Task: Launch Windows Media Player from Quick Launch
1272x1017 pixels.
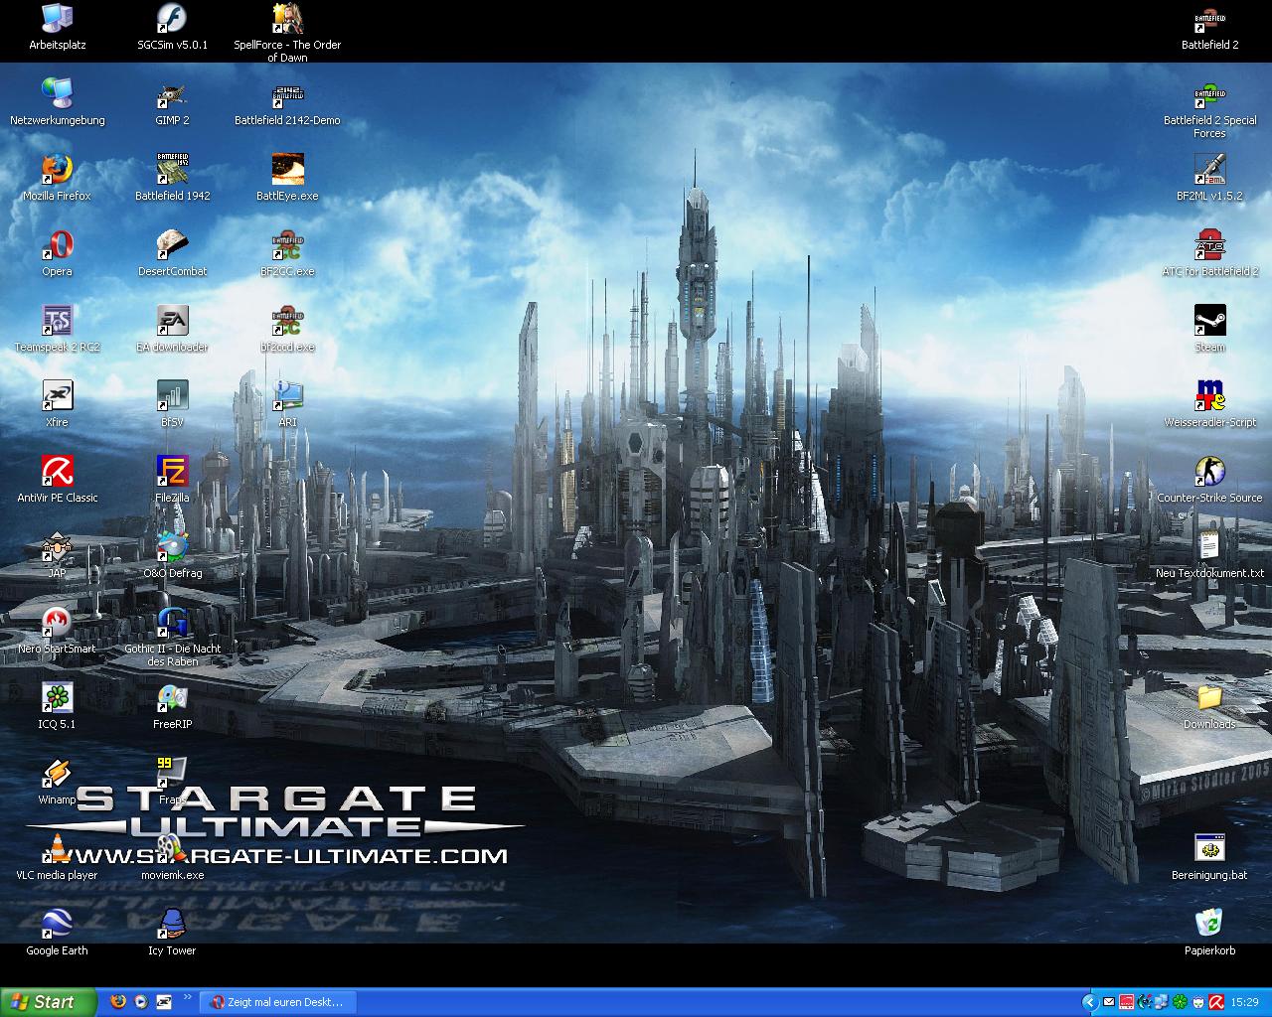Action: (x=141, y=1002)
